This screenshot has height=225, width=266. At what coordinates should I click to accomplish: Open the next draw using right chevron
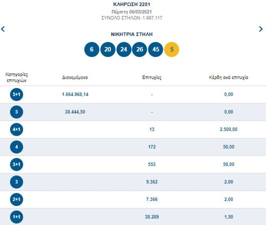click(261, 29)
